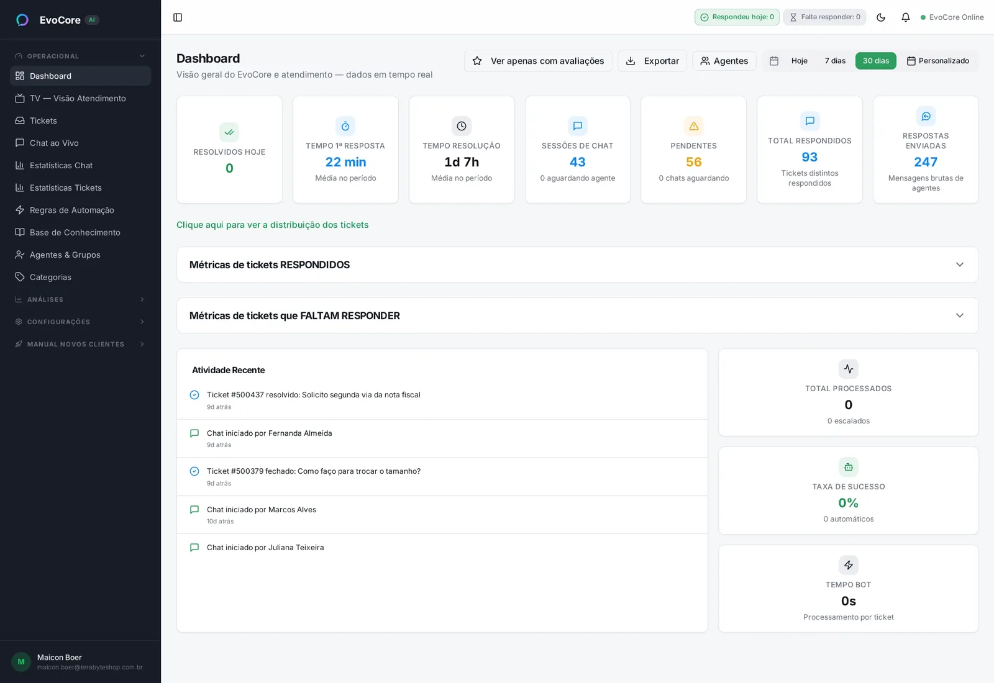994x683 pixels.
Task: Click the user avatar M
Action: [x=21, y=662]
